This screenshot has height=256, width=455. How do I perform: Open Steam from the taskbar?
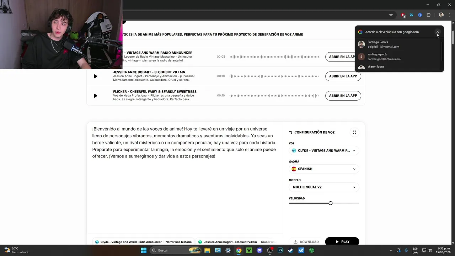291,250
